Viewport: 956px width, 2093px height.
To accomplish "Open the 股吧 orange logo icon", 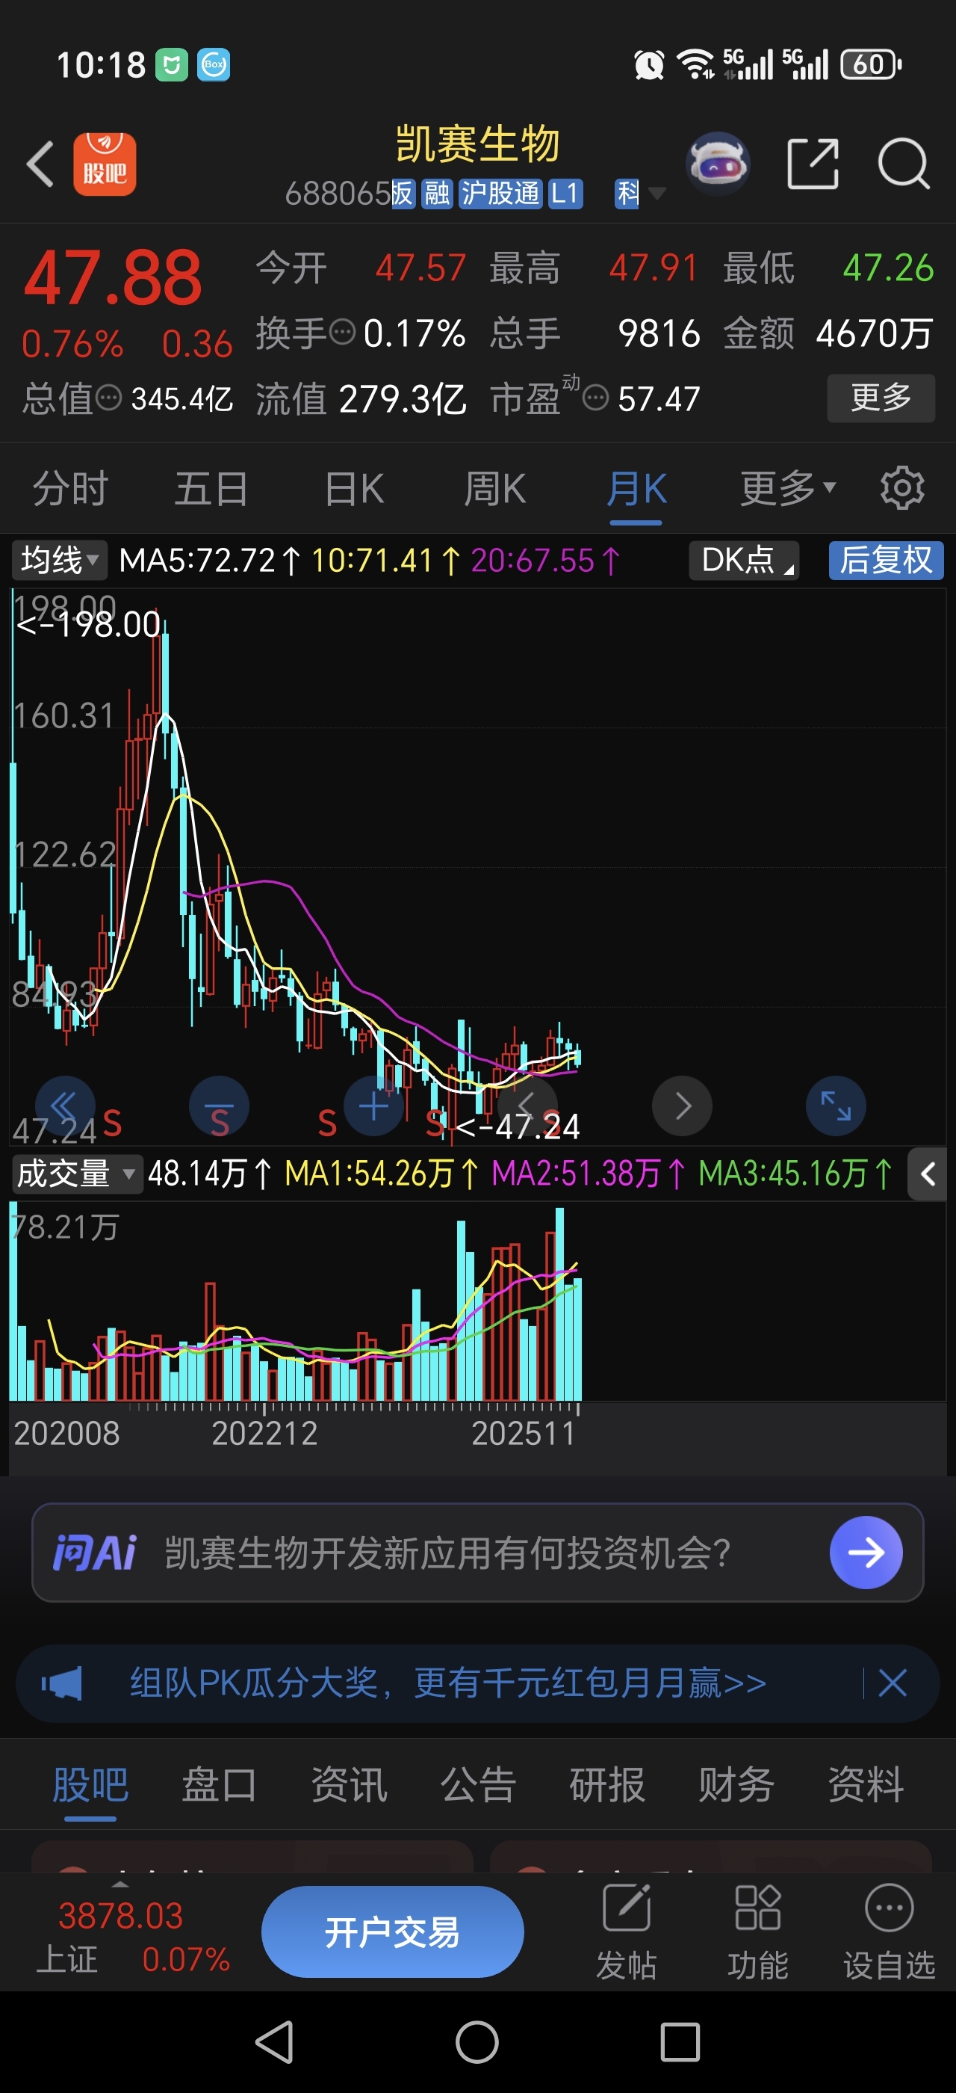I will tap(105, 165).
